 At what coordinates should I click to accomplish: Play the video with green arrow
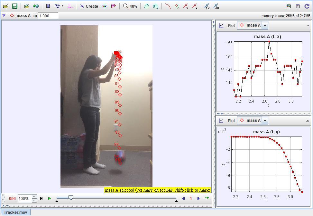tap(50, 198)
